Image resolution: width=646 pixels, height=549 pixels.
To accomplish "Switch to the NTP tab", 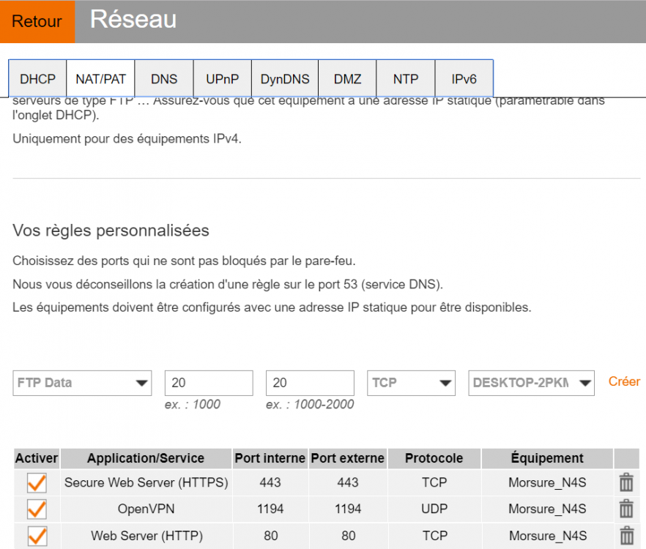I will pos(405,79).
